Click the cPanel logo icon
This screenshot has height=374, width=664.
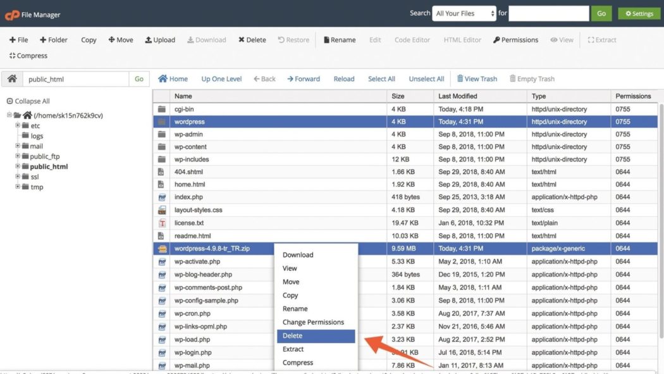(x=12, y=15)
